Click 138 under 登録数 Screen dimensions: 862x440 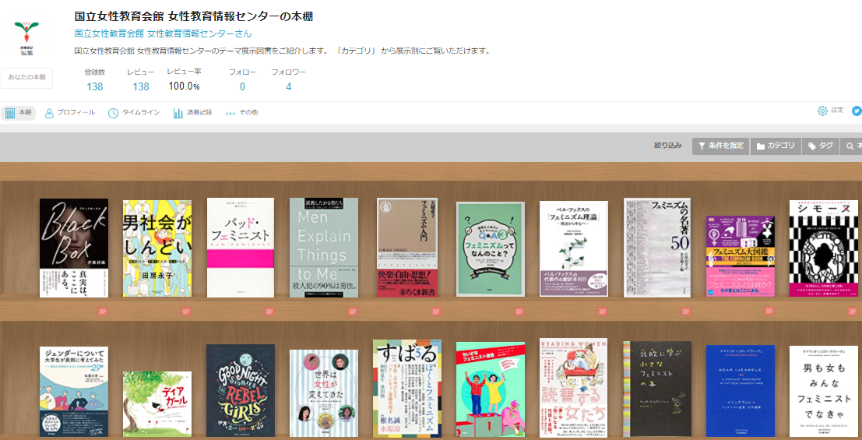point(94,87)
